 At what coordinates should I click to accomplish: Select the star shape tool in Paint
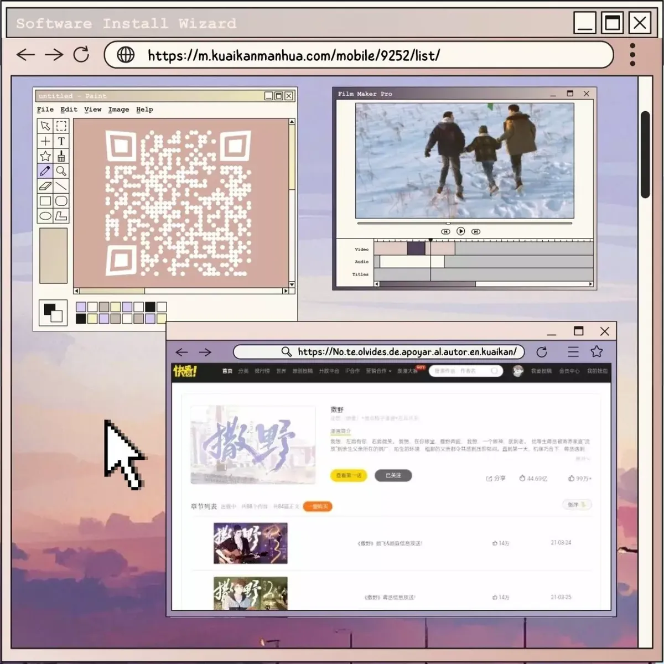pos(45,156)
